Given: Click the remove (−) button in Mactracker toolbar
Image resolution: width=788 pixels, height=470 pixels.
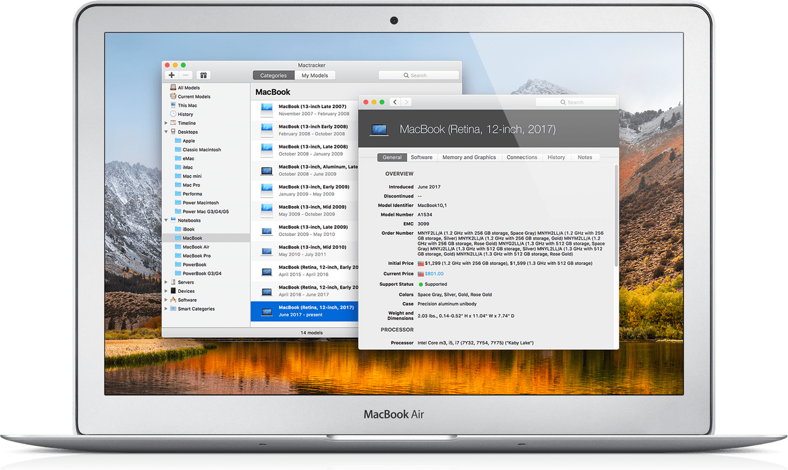Looking at the screenshot, I should pyautogui.click(x=186, y=75).
